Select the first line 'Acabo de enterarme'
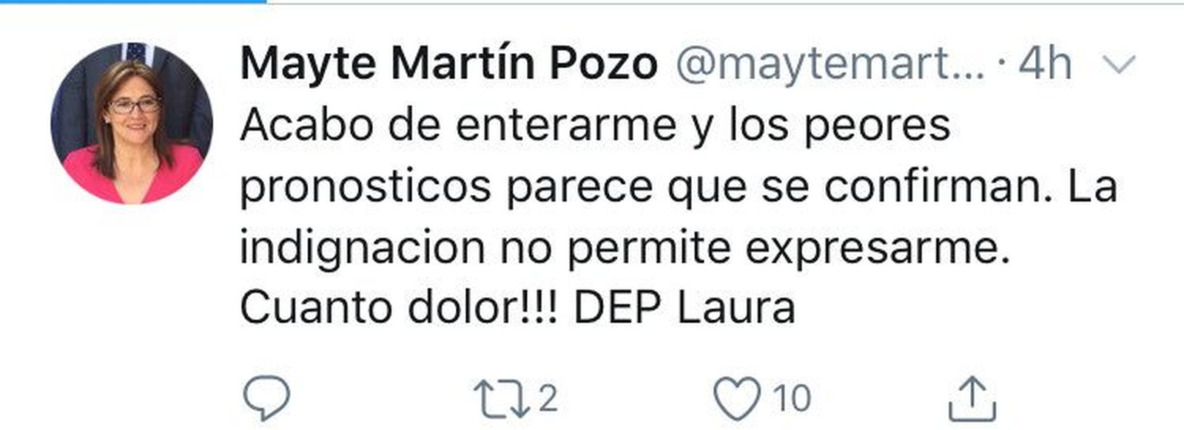 tap(458, 126)
